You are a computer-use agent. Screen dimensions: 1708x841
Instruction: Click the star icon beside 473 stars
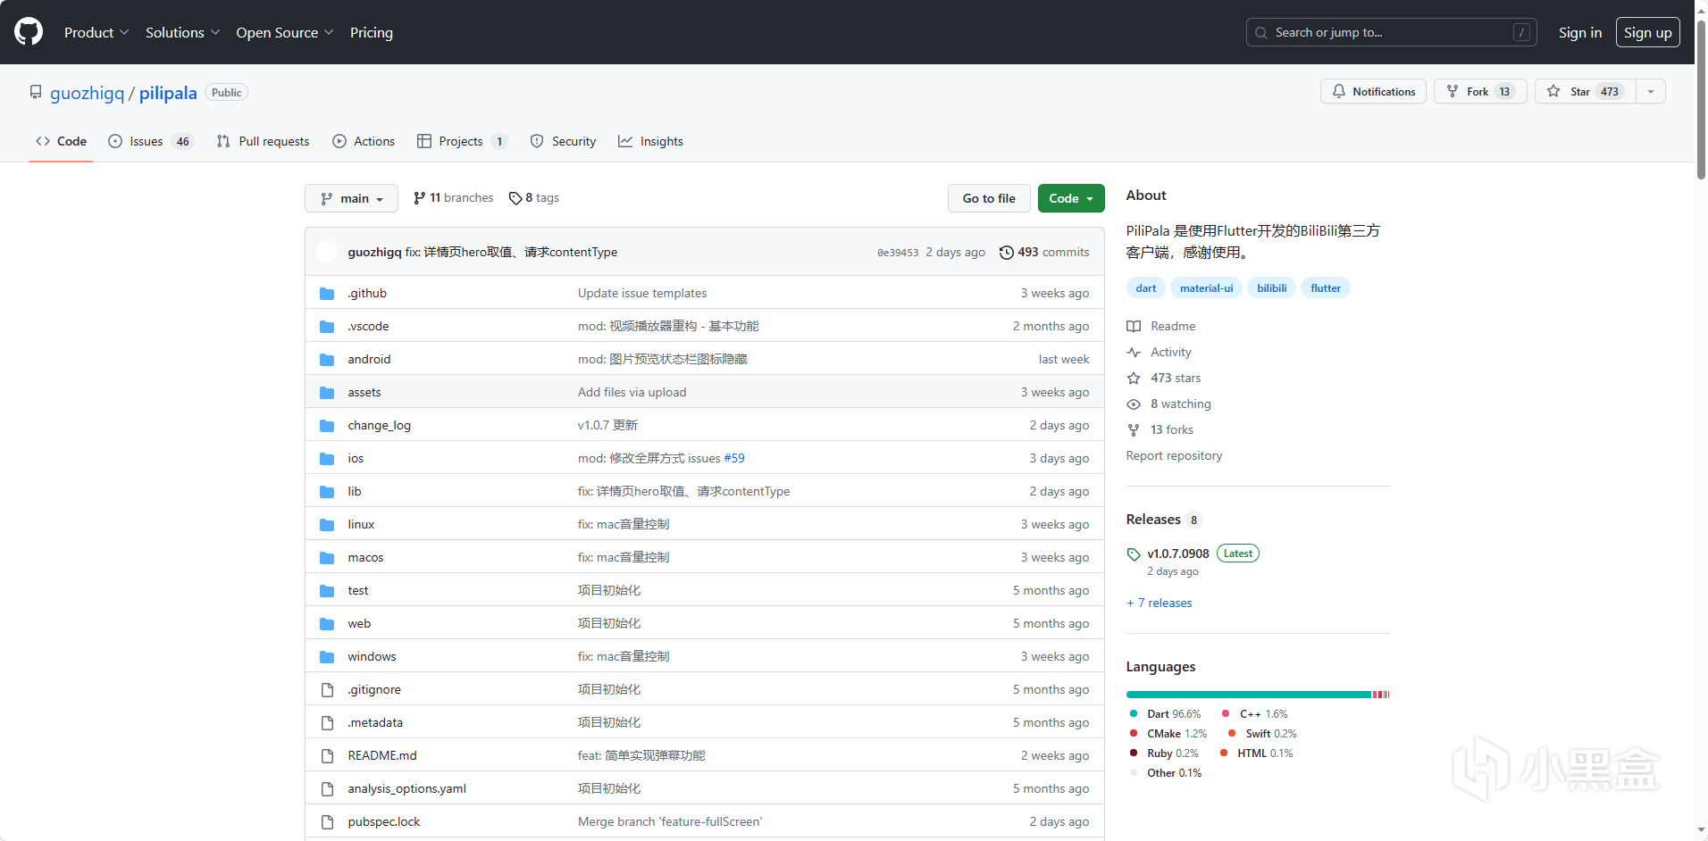coord(1134,379)
